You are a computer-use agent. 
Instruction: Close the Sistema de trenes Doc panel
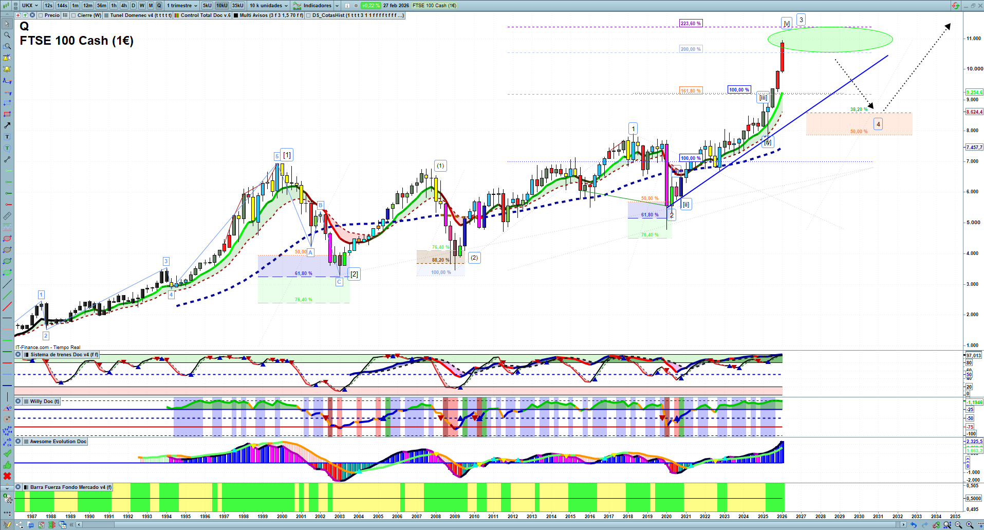point(18,355)
